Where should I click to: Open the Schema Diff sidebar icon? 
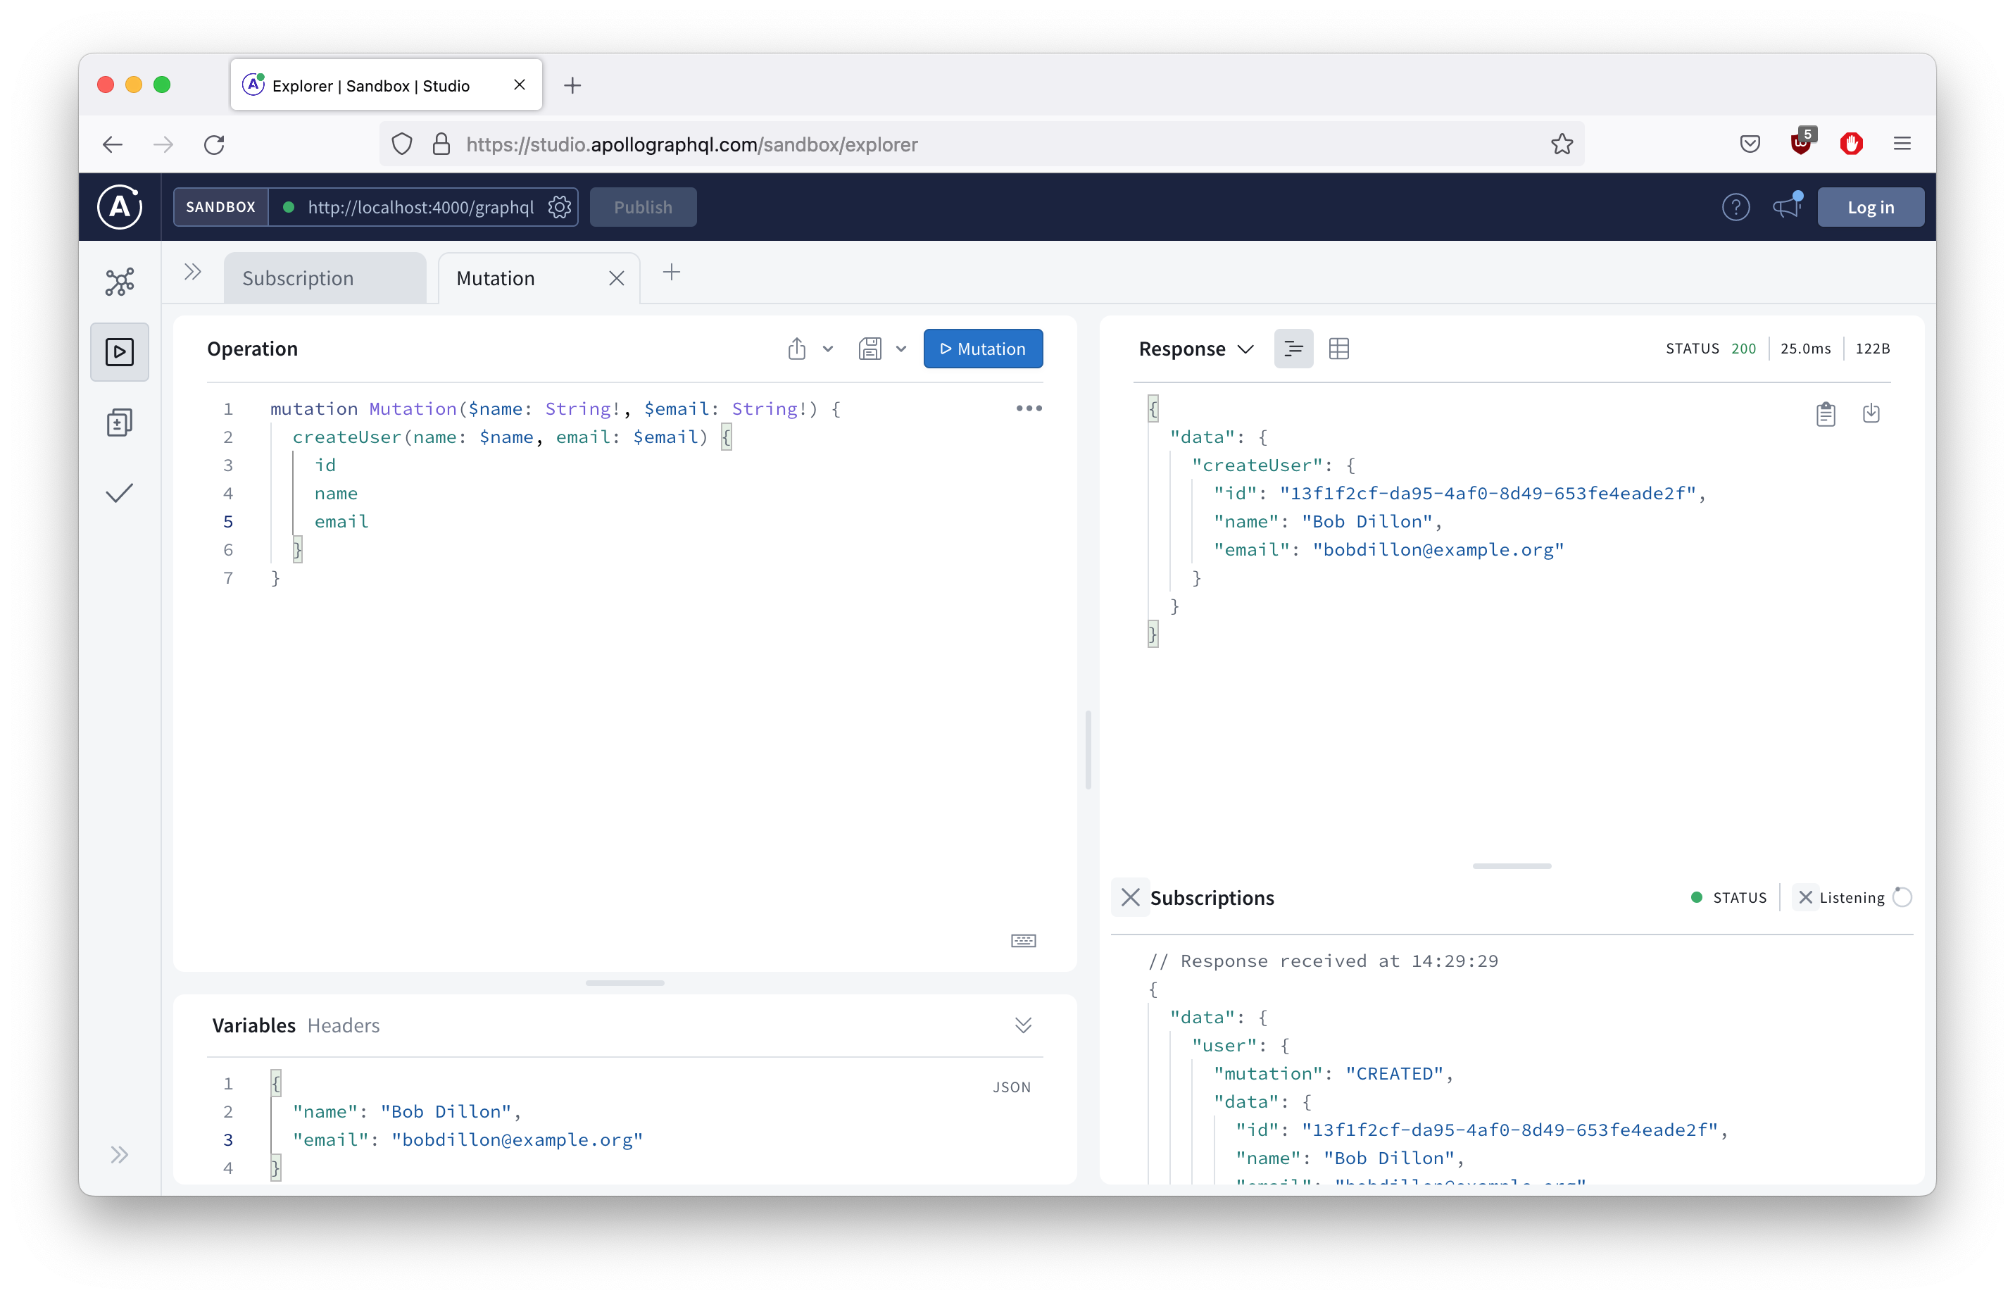(119, 422)
